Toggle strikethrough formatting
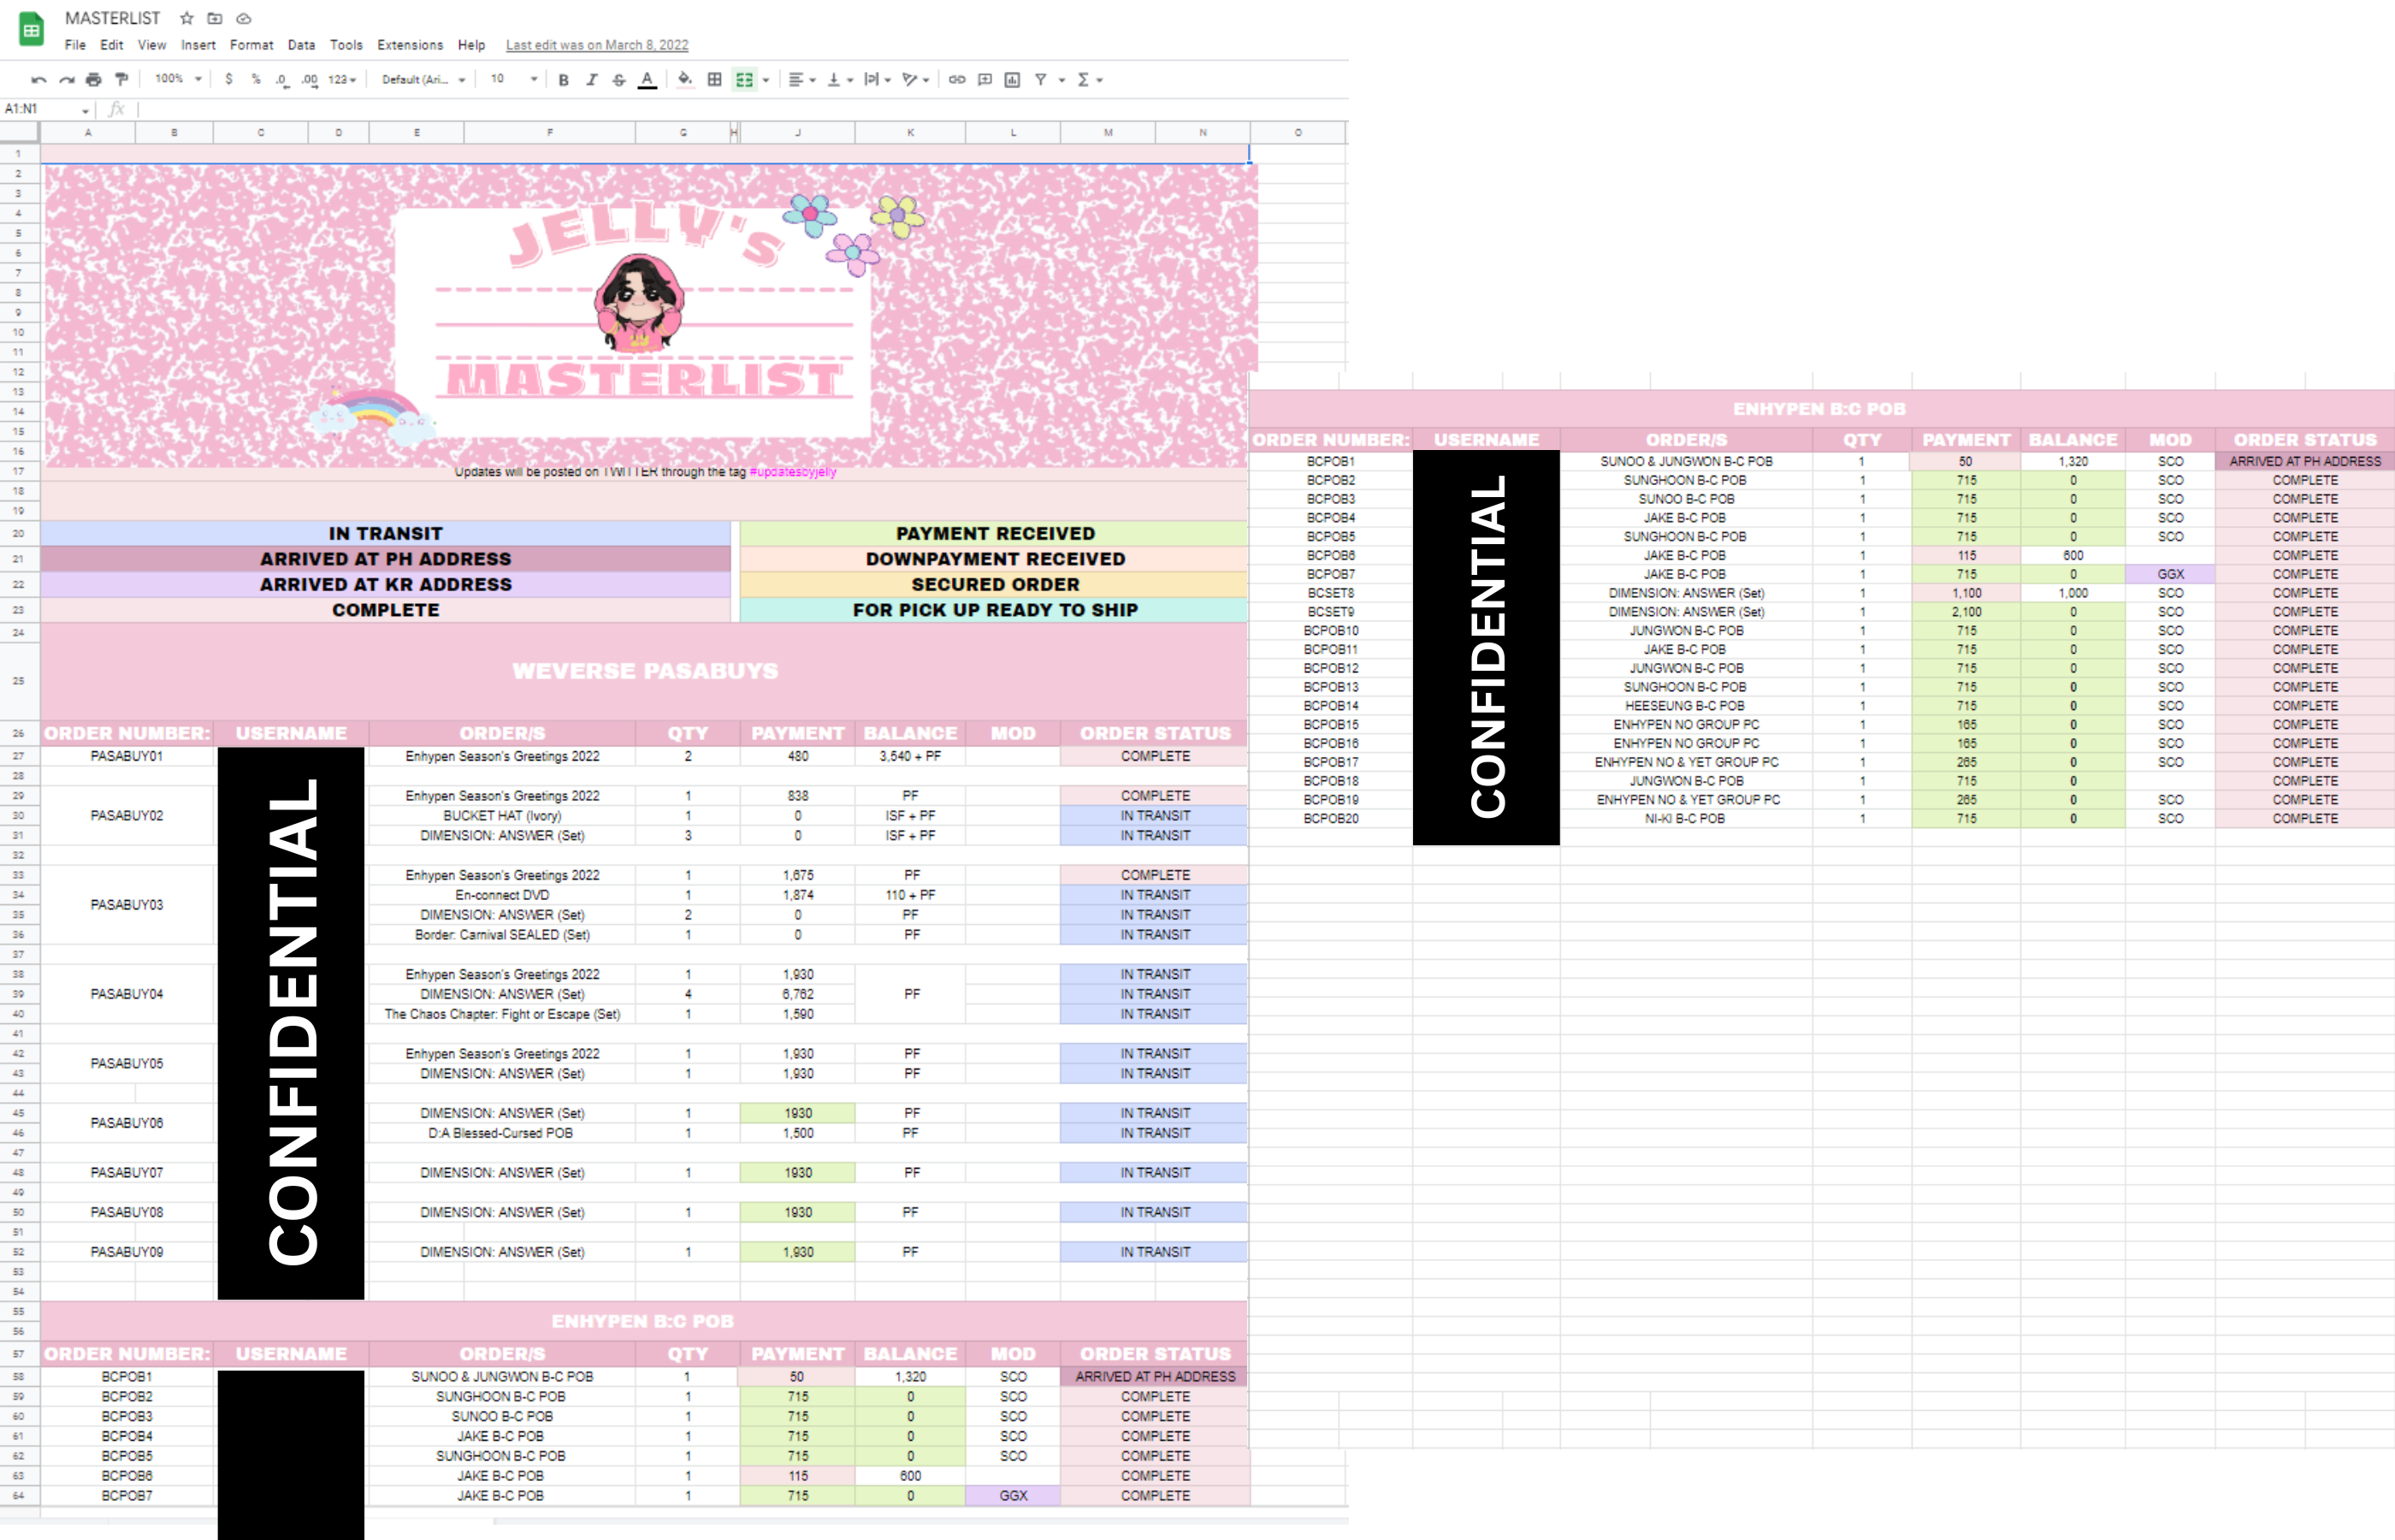This screenshot has height=1540, width=2395. (618, 80)
